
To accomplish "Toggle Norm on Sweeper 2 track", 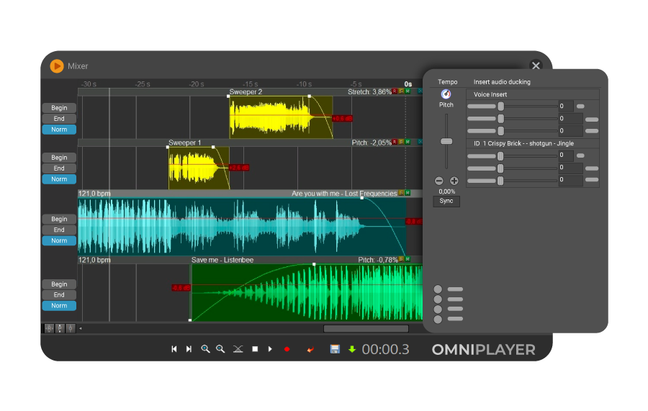I will [x=59, y=130].
